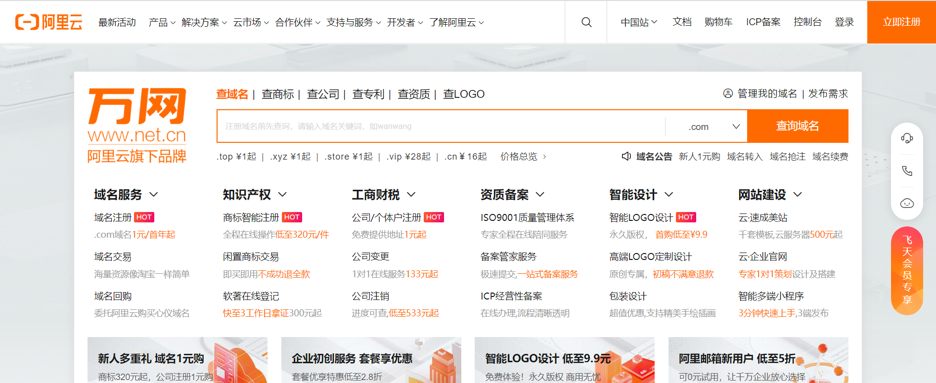Switch to the 查LOGO tab

(464, 94)
